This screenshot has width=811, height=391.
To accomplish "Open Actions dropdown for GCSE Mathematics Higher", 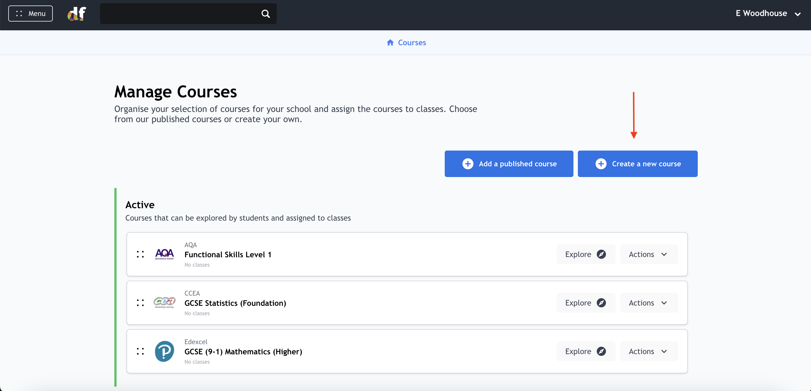I will tap(648, 351).
